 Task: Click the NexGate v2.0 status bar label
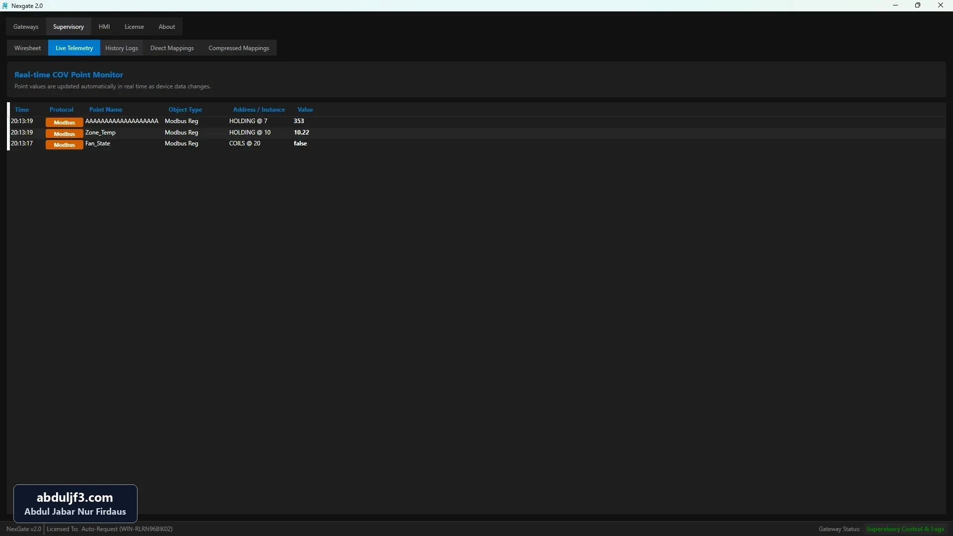[24, 529]
